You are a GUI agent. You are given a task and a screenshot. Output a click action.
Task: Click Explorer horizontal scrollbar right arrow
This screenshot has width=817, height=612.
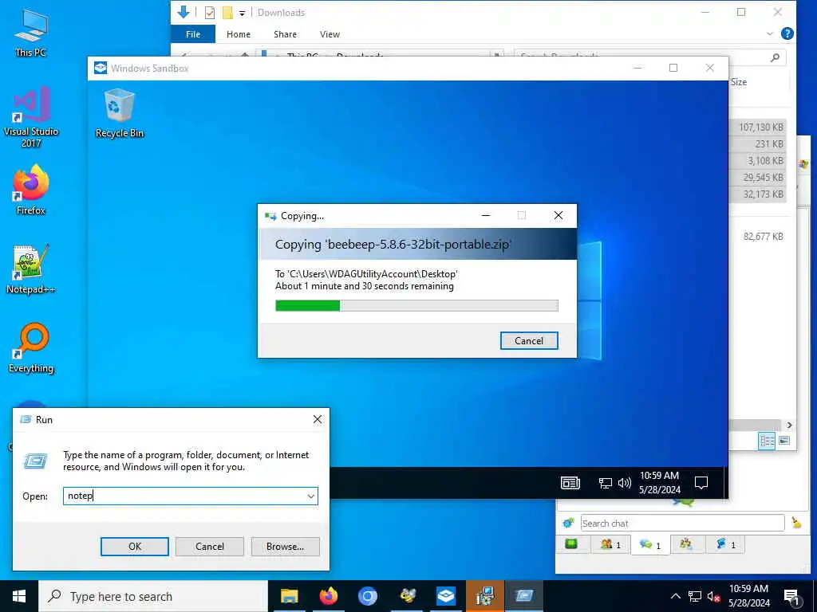(x=789, y=426)
